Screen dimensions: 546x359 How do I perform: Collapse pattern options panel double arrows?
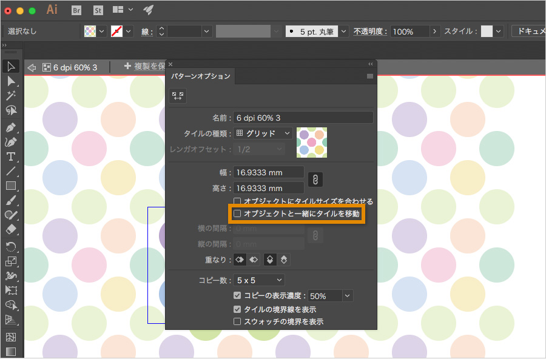click(x=371, y=64)
